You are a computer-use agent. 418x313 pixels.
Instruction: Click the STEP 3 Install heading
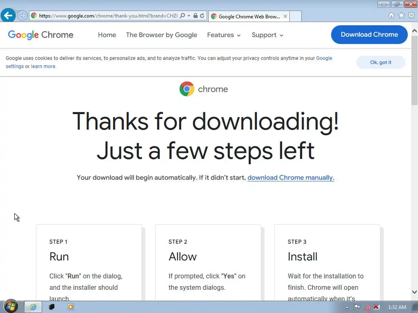pyautogui.click(x=302, y=257)
